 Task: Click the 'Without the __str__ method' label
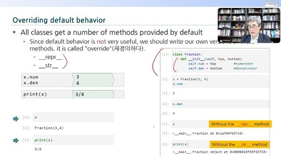[x=240, y=144]
